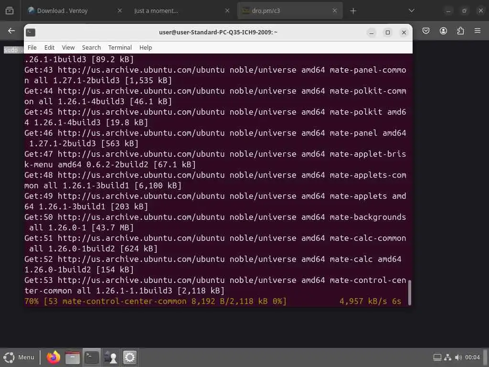This screenshot has width=489, height=367.
Task: Switch to the dro.pm/c3 tab
Action: (290, 11)
